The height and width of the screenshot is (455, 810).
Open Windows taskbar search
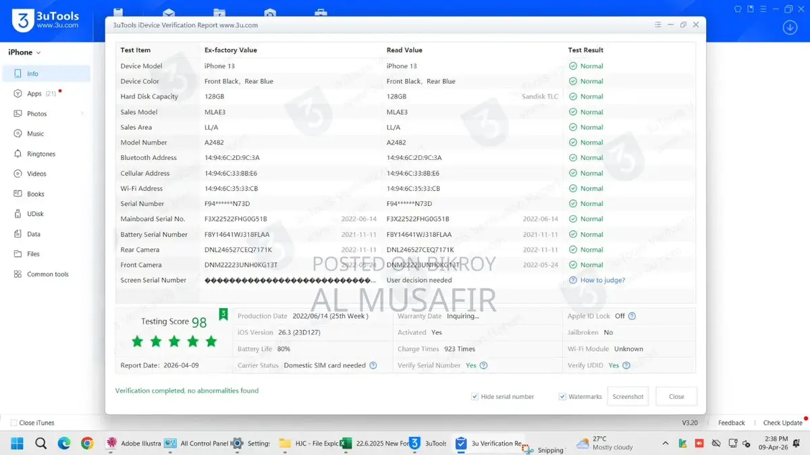(x=40, y=444)
